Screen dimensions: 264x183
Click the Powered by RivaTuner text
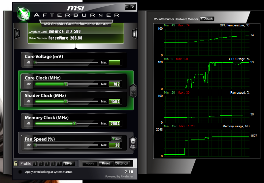coord(119,176)
